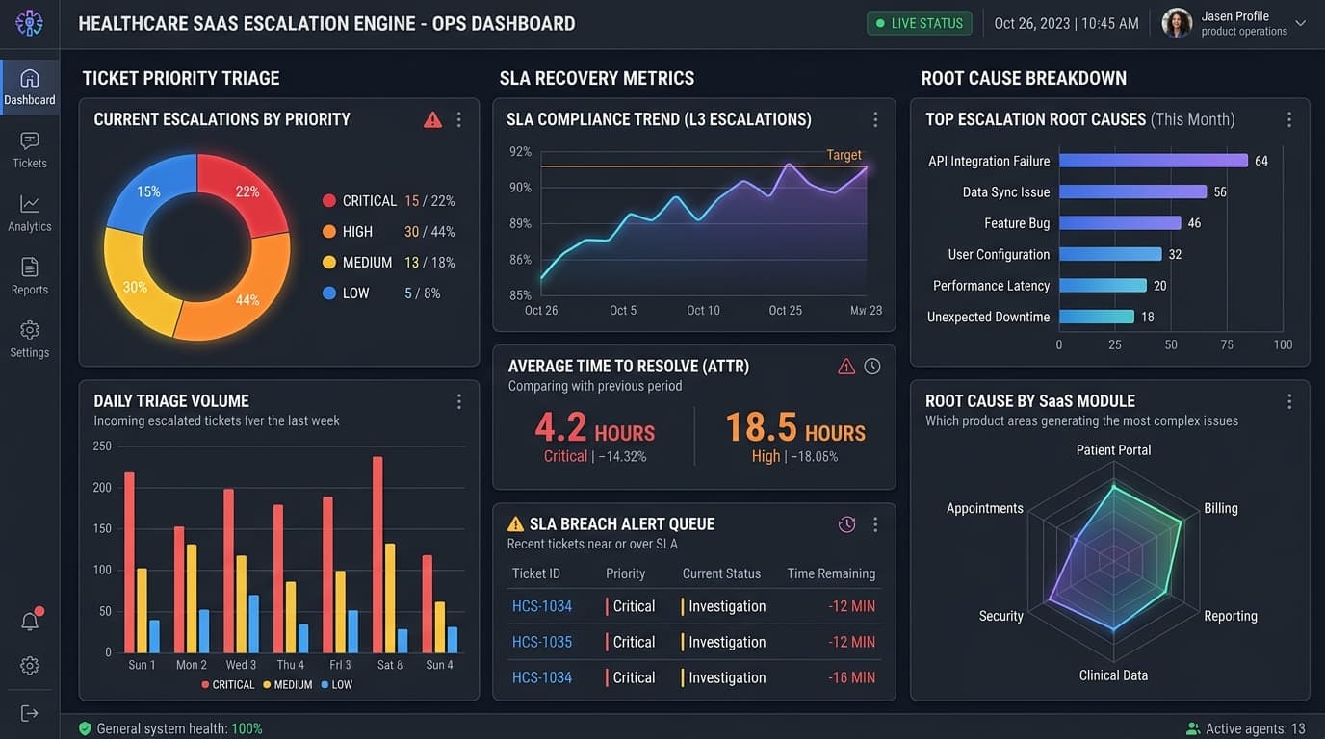Click the Jasen Profile avatar photo
This screenshot has width=1325, height=739.
click(1177, 23)
